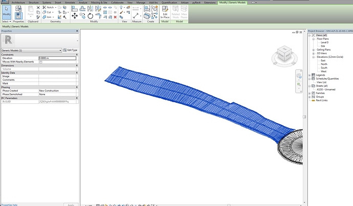
Task: Expand the Families tree node
Action: pyautogui.click(x=310, y=93)
